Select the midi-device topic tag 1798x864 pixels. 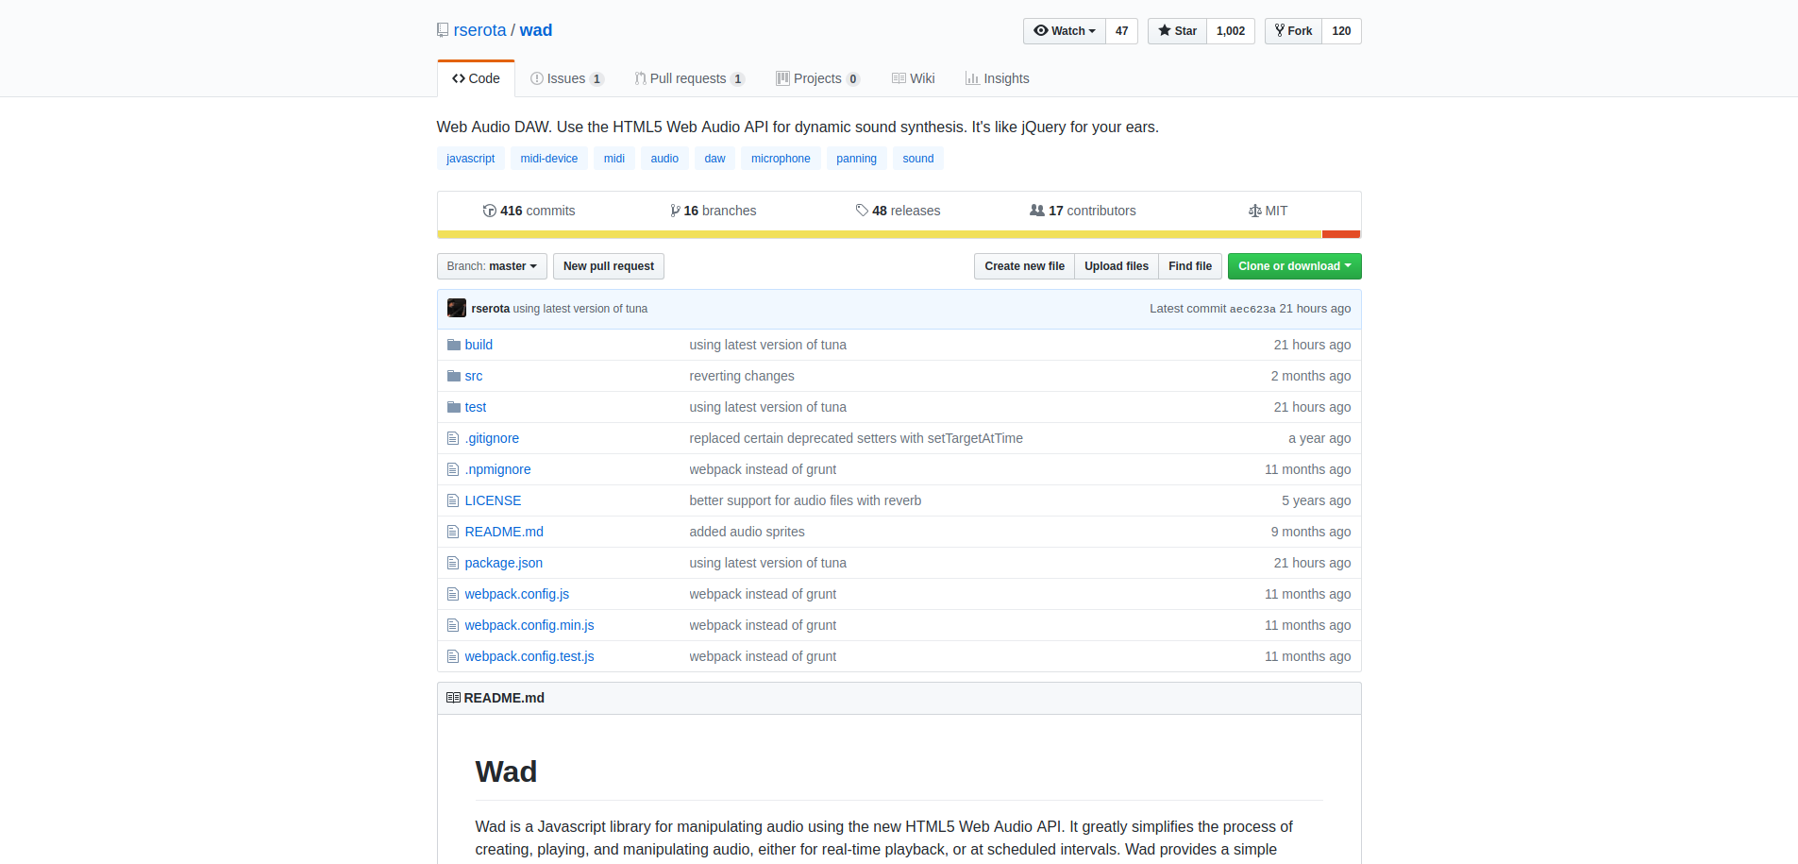[548, 159]
